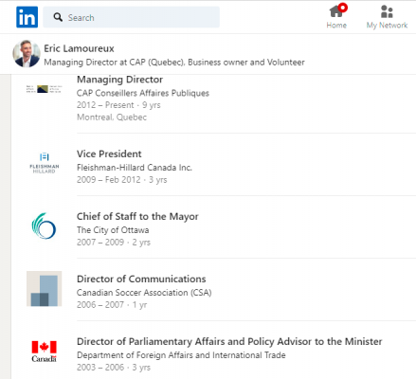Click the Canada flag government logo
The width and height of the screenshot is (416, 379).
44,352
